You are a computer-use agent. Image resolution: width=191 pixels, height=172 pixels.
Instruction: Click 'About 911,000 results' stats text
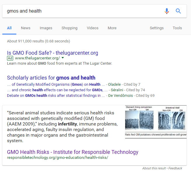pyautogui.click(x=38, y=41)
